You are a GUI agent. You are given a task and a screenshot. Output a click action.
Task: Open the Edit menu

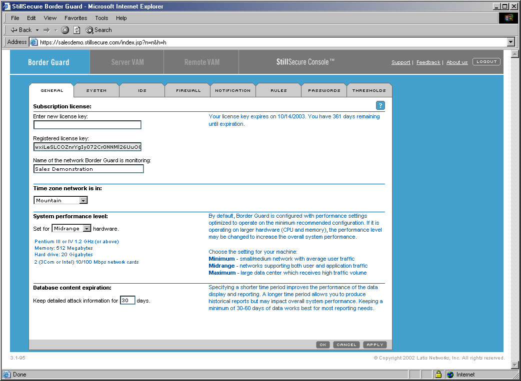click(x=31, y=18)
